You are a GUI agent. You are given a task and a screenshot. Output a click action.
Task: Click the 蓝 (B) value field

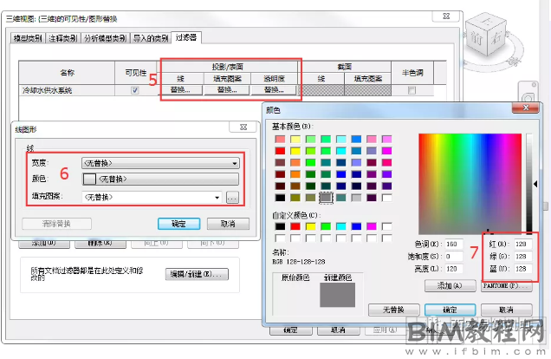coord(522,269)
